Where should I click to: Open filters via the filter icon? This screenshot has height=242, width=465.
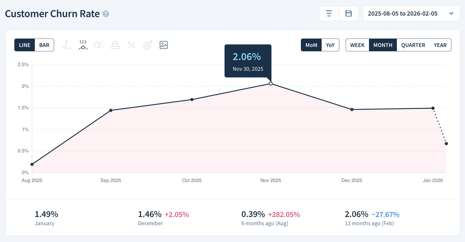tap(329, 13)
